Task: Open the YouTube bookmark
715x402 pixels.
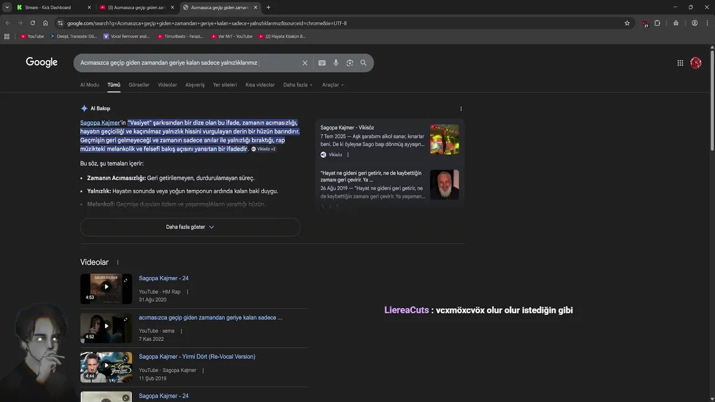Action: pyautogui.click(x=32, y=36)
